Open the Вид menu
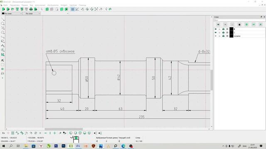The height and width of the screenshot is (149, 266). click(x=32, y=5)
